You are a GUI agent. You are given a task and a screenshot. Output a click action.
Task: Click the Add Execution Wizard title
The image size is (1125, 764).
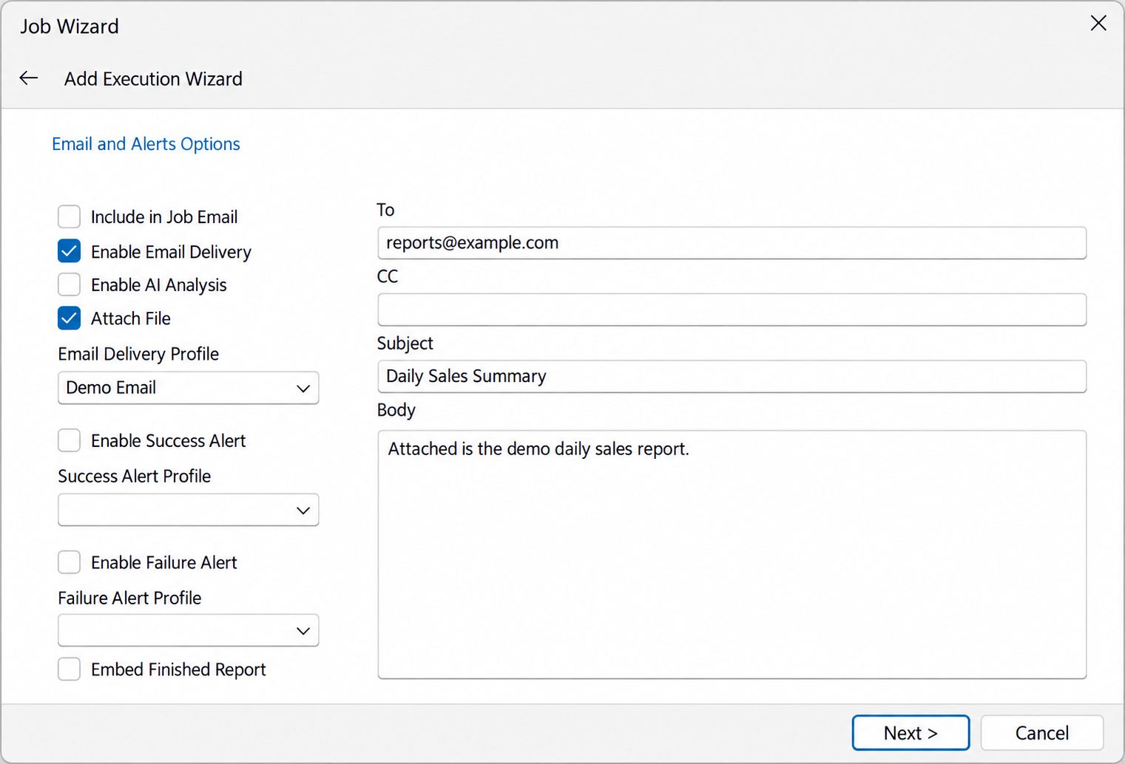153,79
